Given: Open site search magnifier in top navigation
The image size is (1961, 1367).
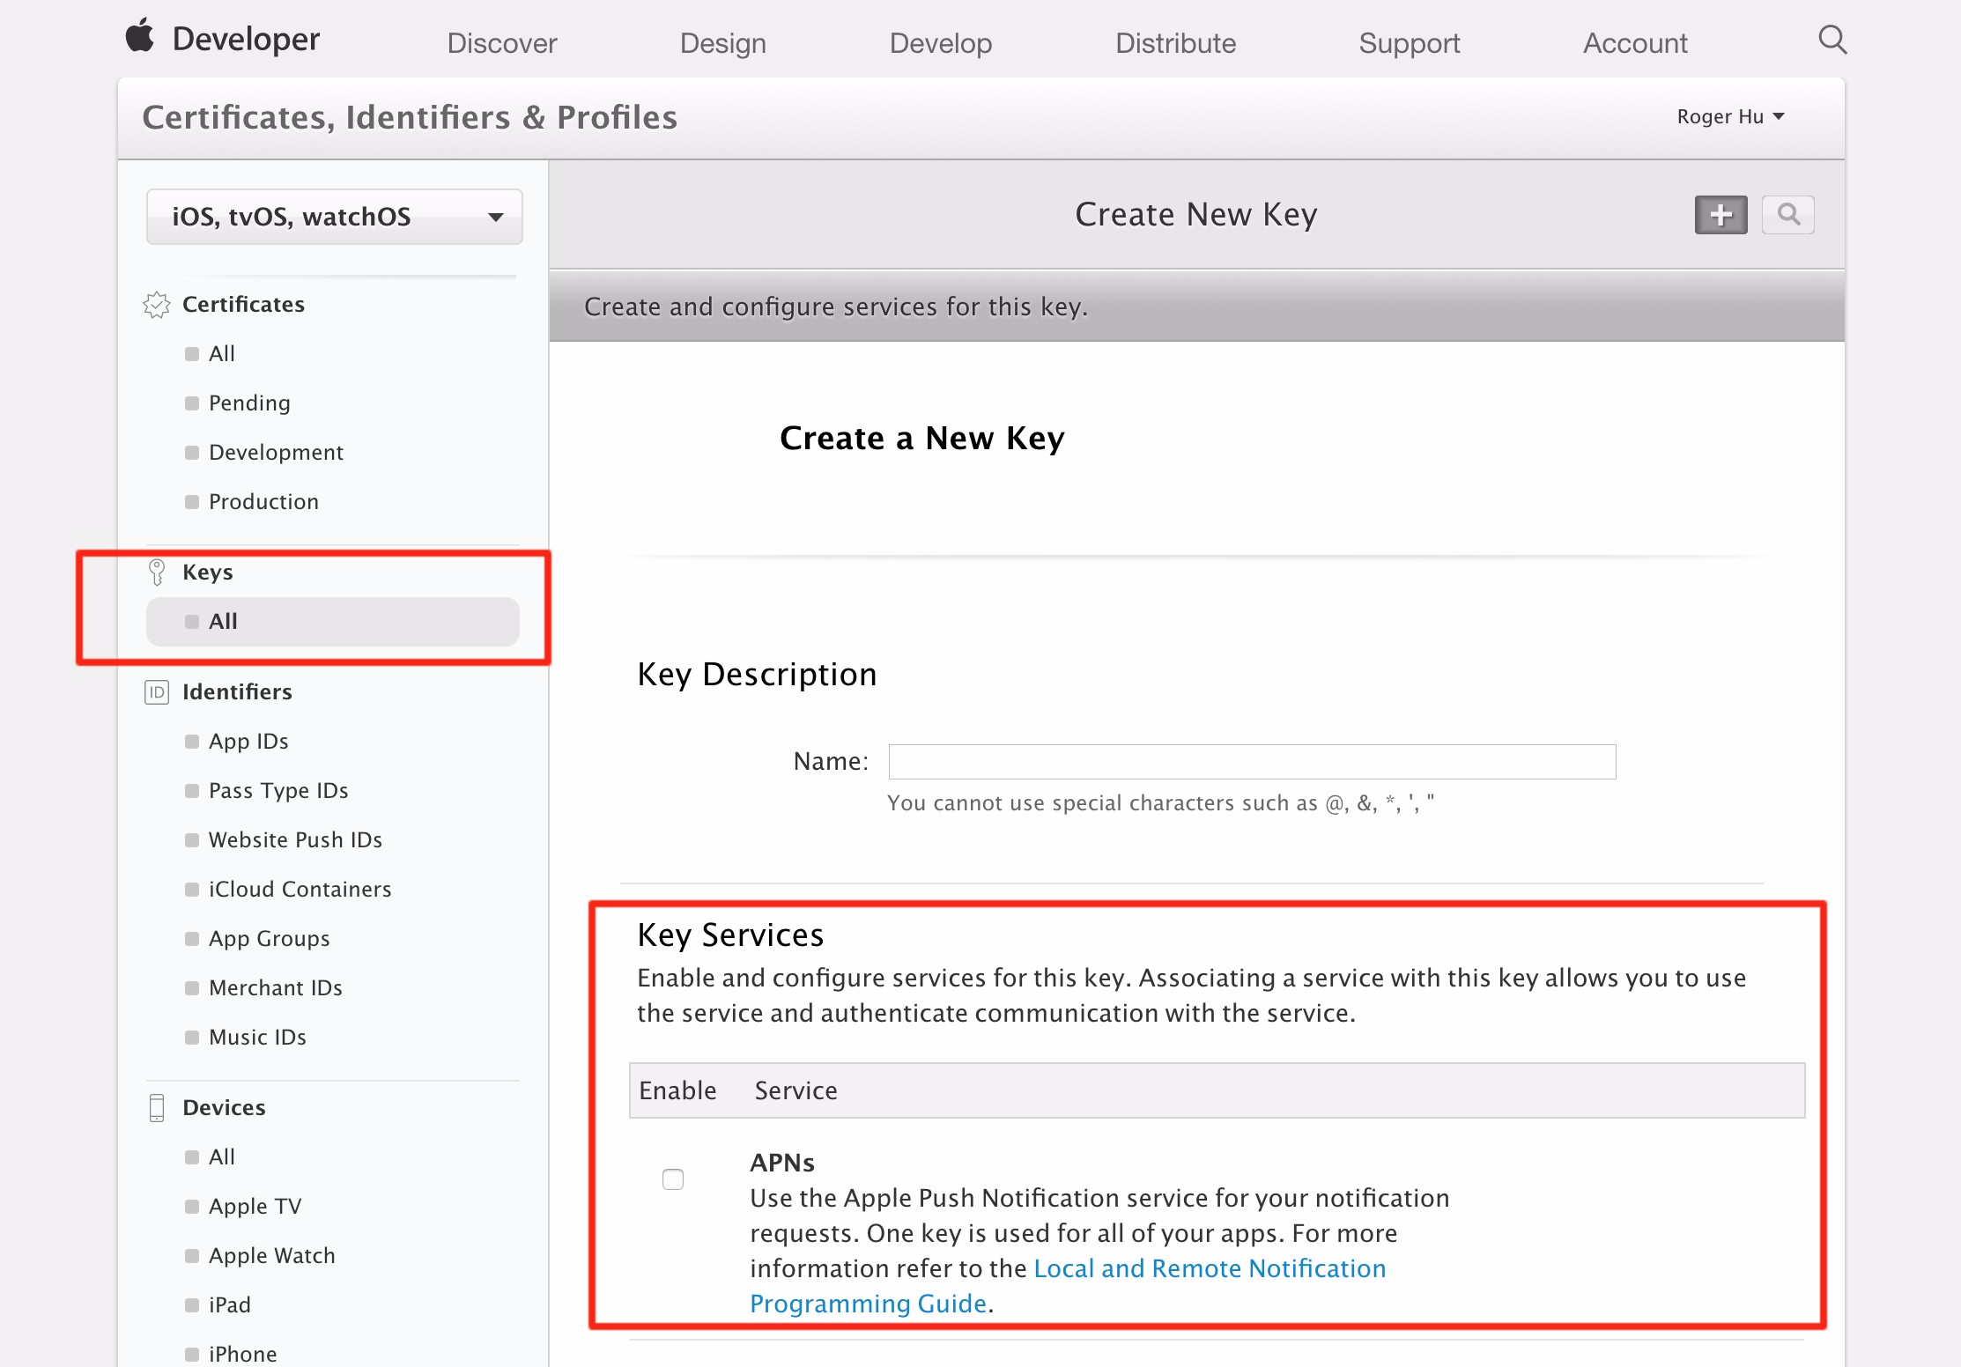Looking at the screenshot, I should click(x=1832, y=40).
